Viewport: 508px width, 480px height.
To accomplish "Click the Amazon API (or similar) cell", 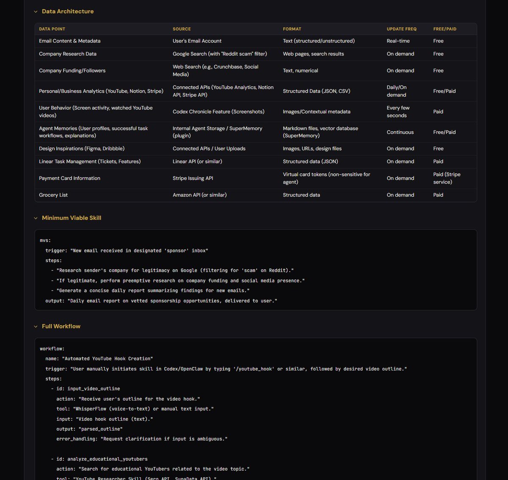I will tap(200, 195).
